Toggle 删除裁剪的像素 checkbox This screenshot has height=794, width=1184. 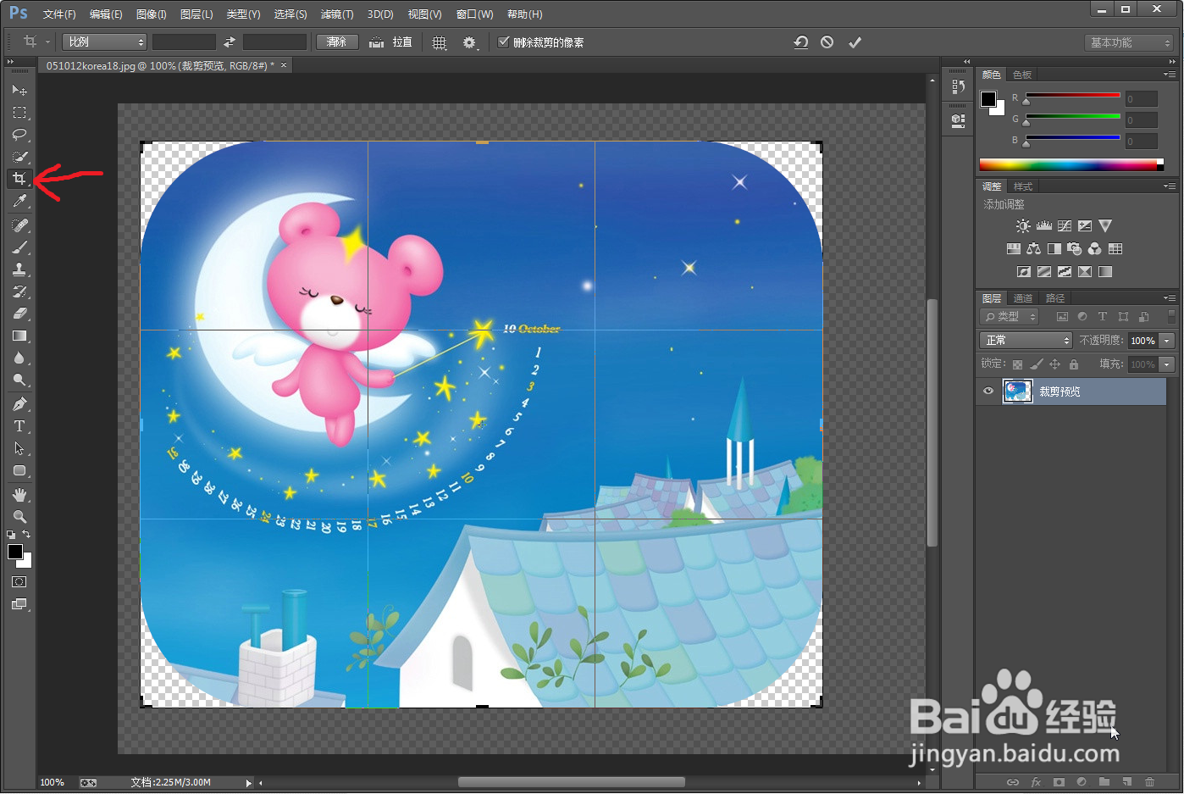(x=504, y=42)
